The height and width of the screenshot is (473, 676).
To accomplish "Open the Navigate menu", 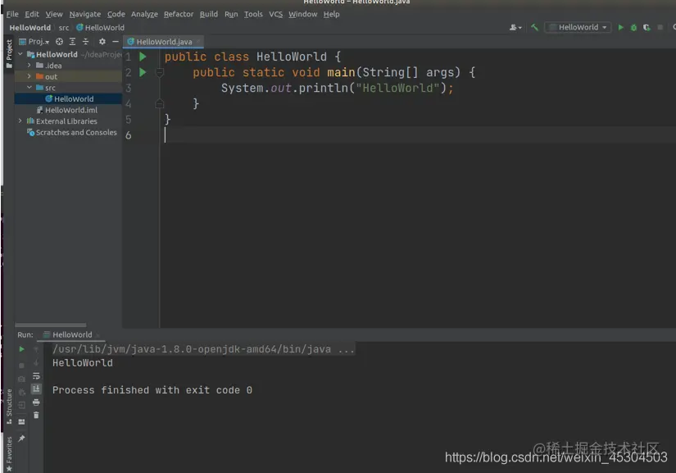I will [x=85, y=14].
